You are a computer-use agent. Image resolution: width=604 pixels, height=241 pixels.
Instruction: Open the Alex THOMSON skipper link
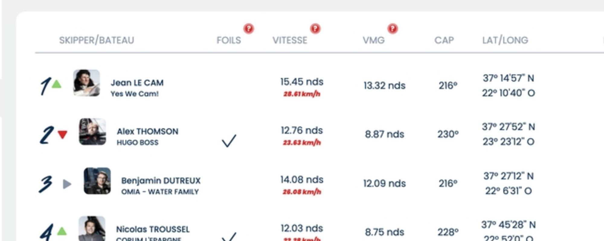147,131
